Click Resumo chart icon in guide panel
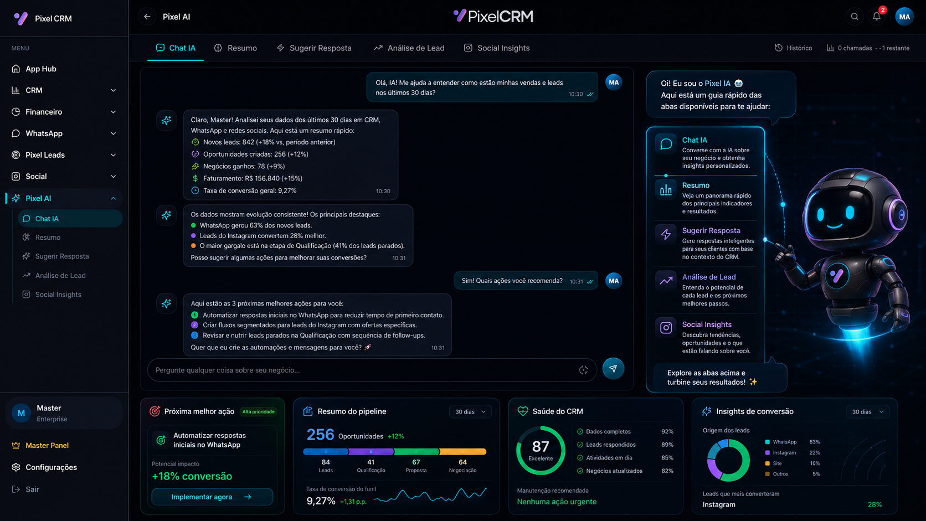This screenshot has height=521, width=926. click(x=666, y=190)
